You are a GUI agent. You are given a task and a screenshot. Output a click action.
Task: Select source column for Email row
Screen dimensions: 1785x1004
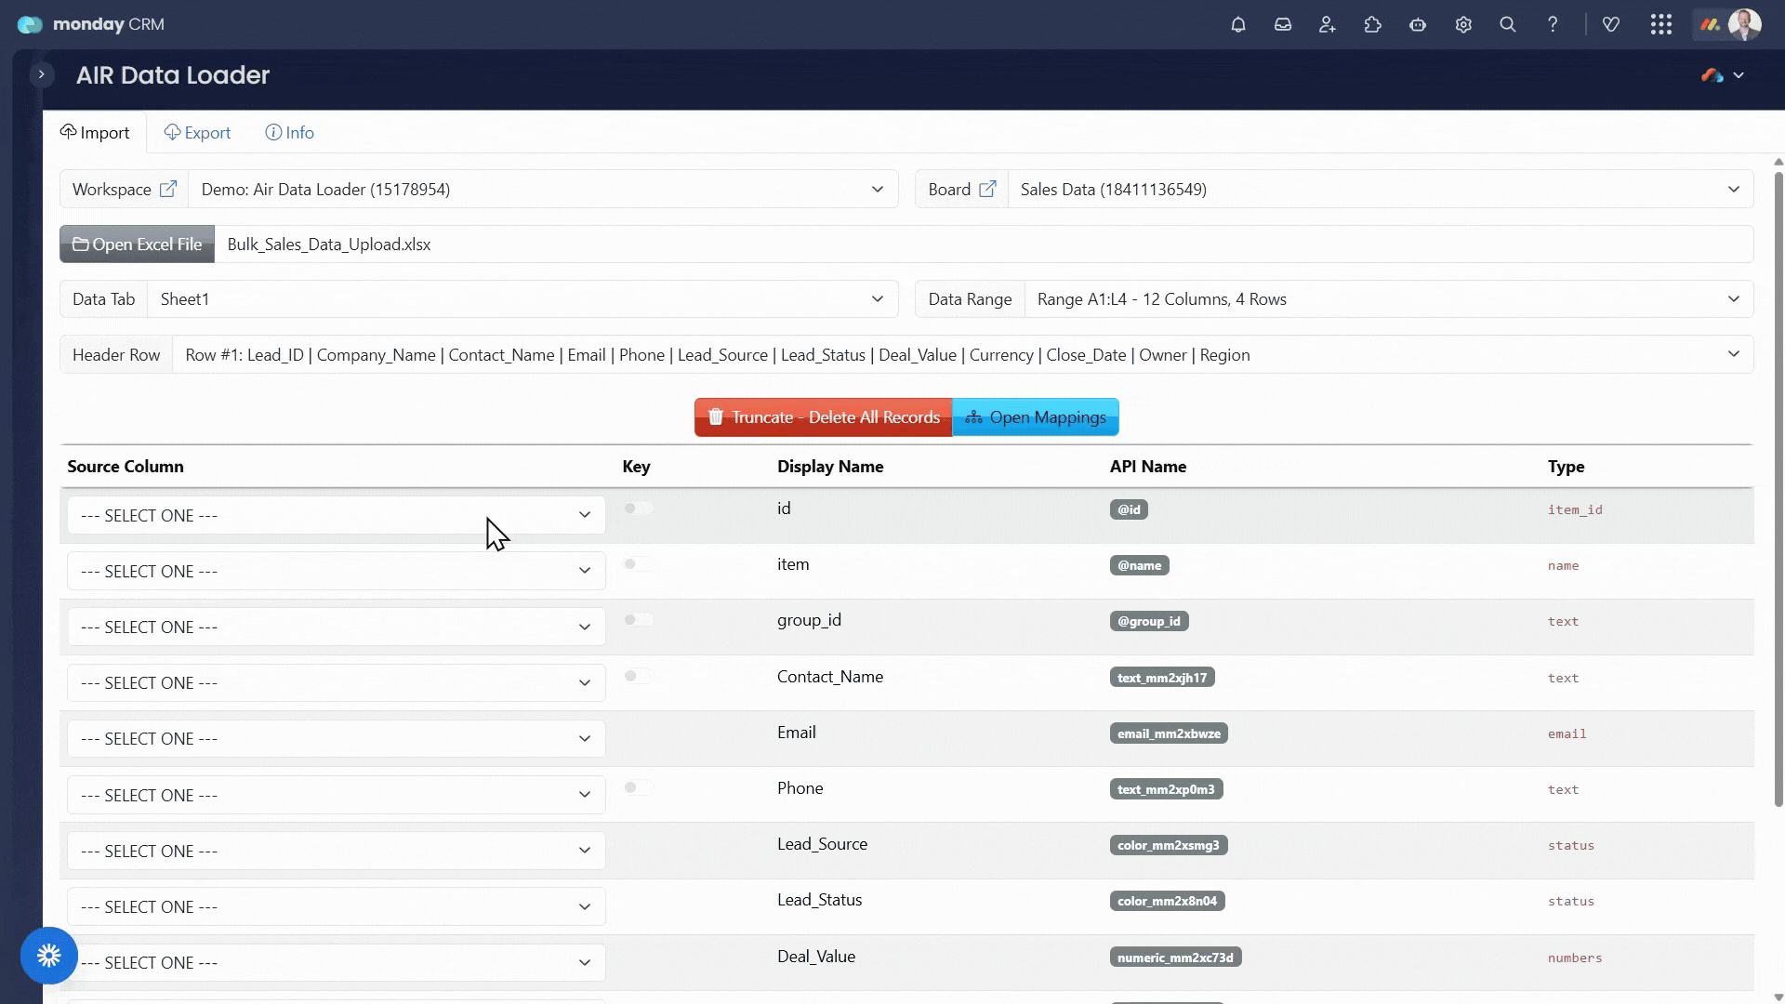pos(337,738)
